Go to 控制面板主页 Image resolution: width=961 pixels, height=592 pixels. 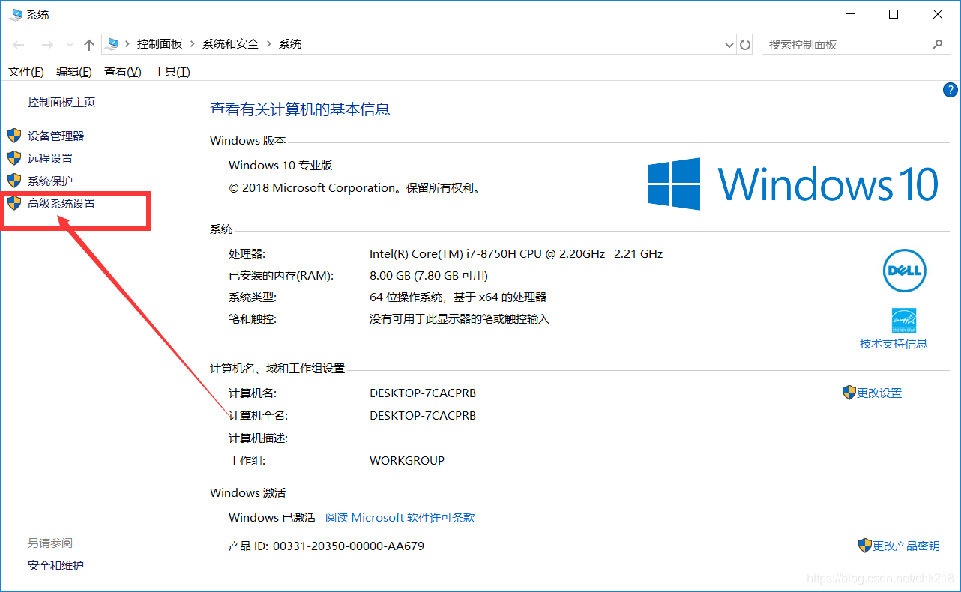[x=61, y=102]
